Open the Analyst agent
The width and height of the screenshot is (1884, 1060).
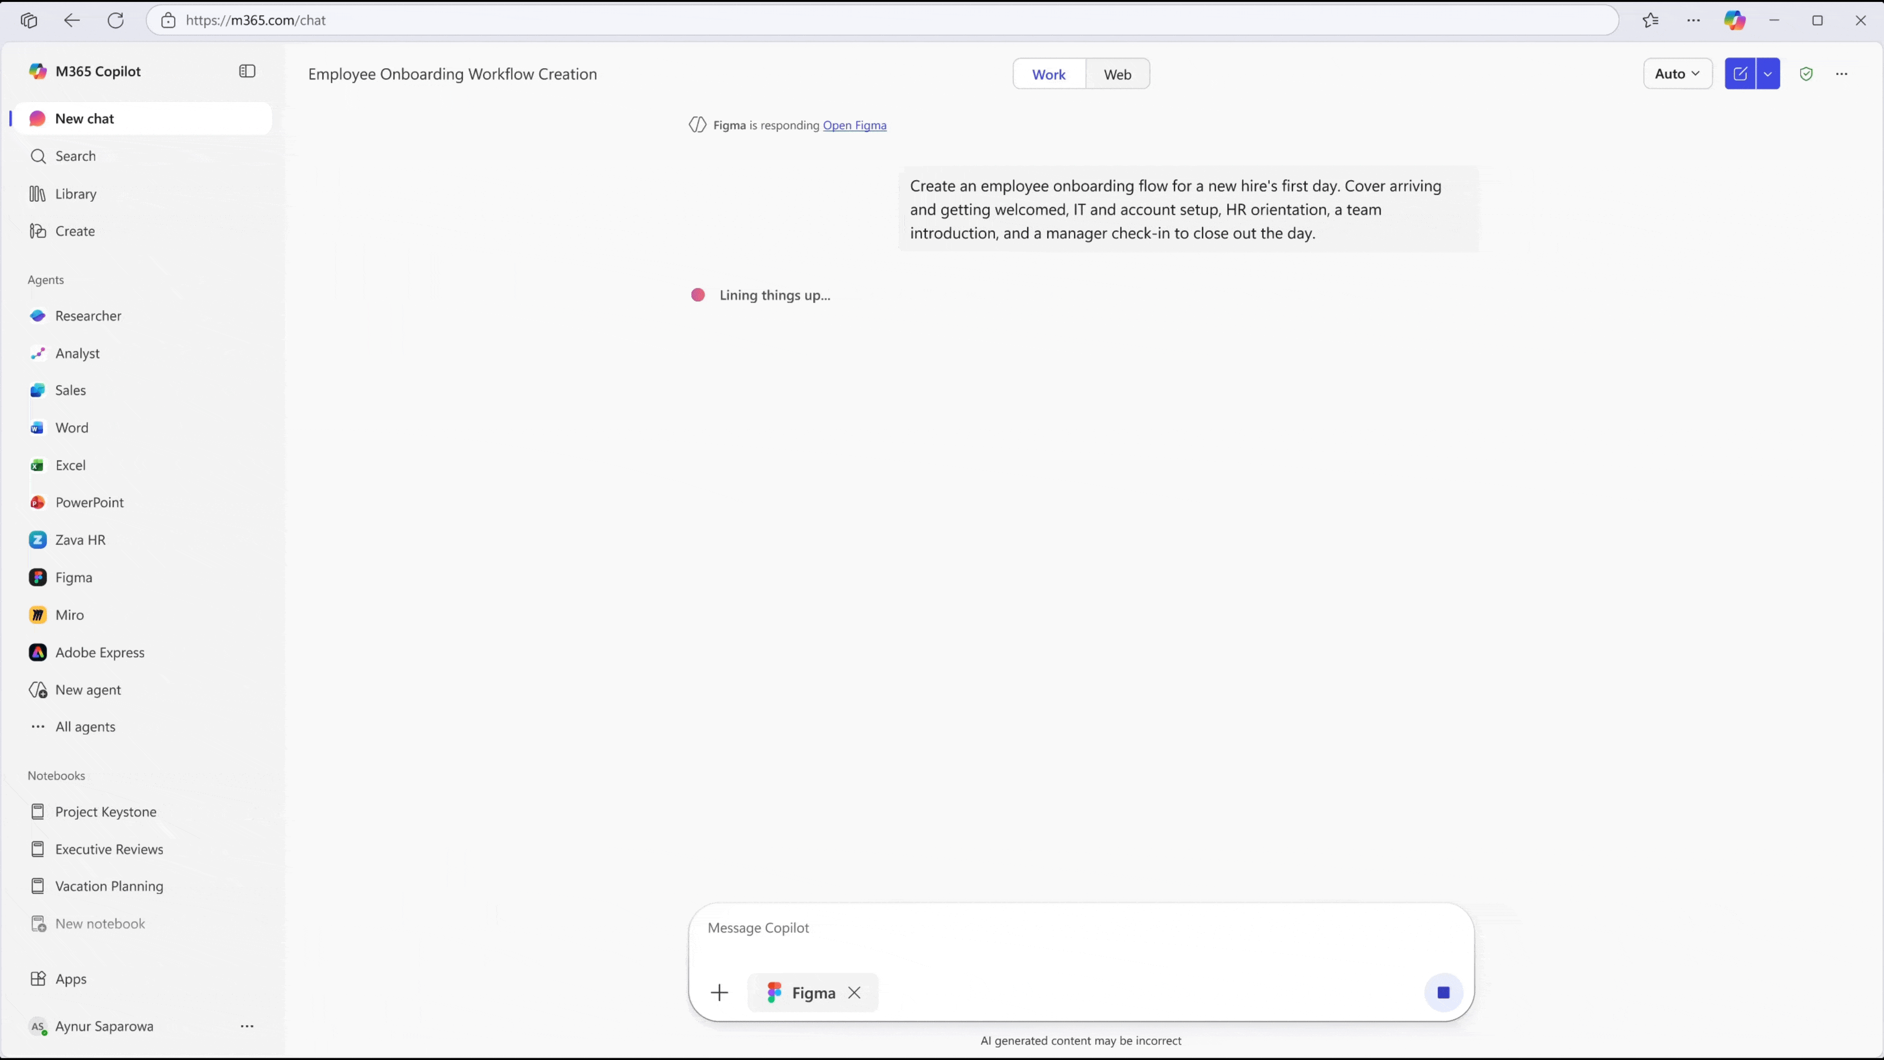[x=77, y=353]
